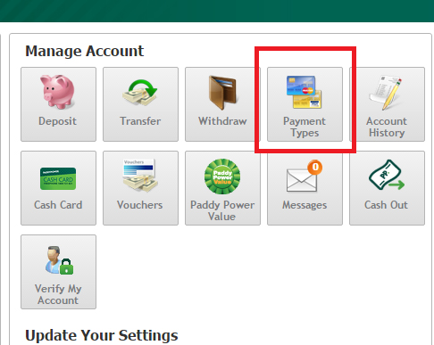Open Payment Types credit cards tile
Screen dimensions: 434x345
tap(305, 104)
